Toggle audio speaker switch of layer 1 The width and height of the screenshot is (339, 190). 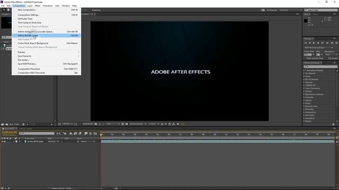click(5, 141)
